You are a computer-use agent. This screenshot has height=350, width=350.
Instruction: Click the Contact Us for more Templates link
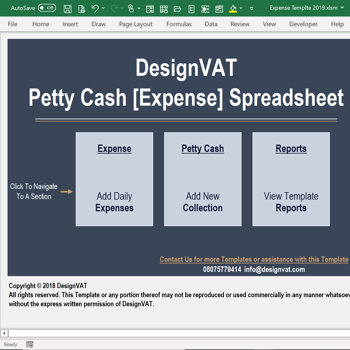pyautogui.click(x=254, y=260)
